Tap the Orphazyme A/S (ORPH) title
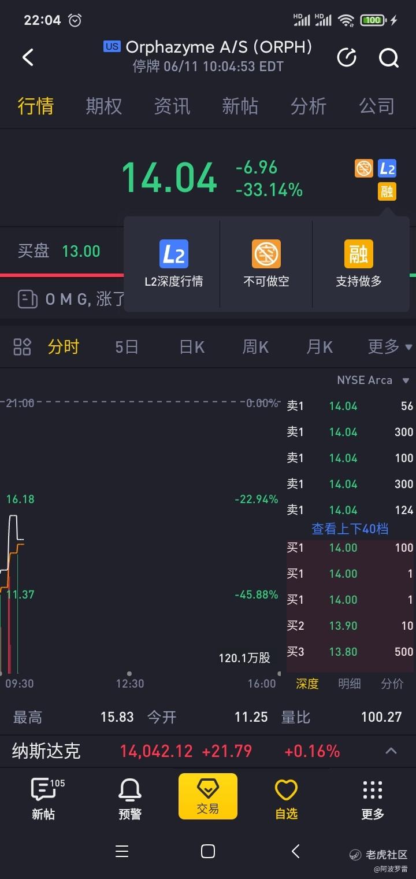Viewport: 416px width, 879px height. click(x=218, y=47)
